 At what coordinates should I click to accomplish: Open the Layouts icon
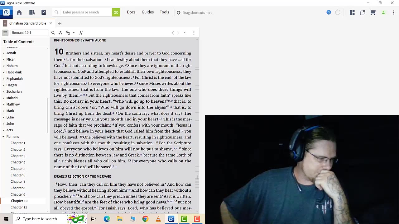tap(352, 12)
